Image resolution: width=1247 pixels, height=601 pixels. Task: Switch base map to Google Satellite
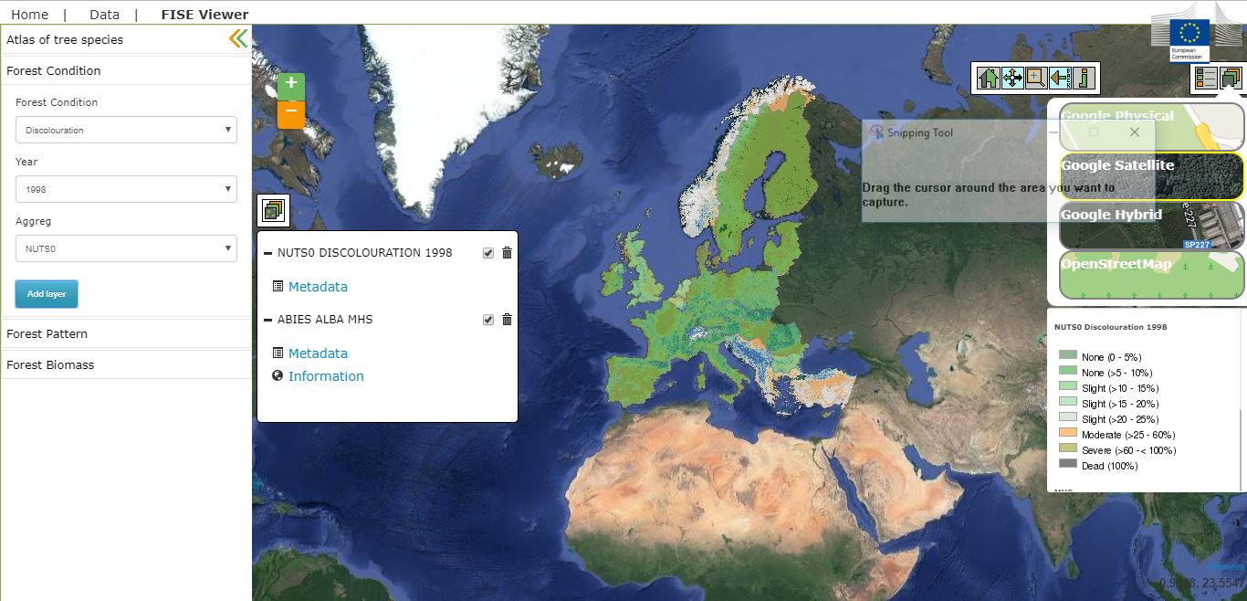(1151, 175)
